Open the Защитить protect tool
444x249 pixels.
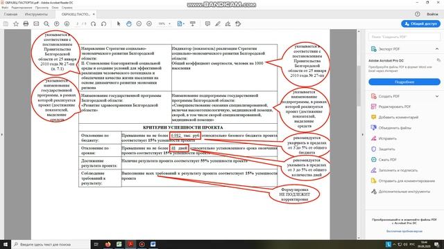pos(386,149)
